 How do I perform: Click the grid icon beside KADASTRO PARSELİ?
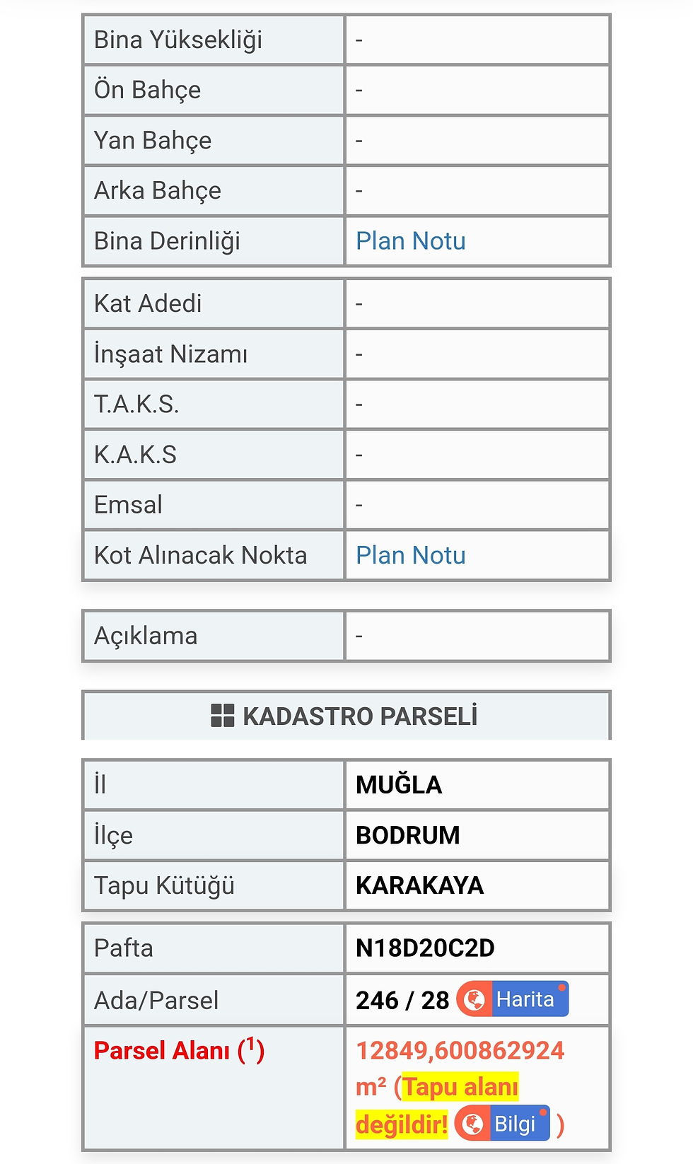click(222, 716)
